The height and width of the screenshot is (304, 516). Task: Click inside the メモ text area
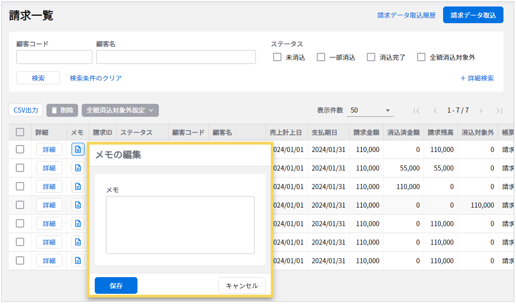tap(180, 225)
